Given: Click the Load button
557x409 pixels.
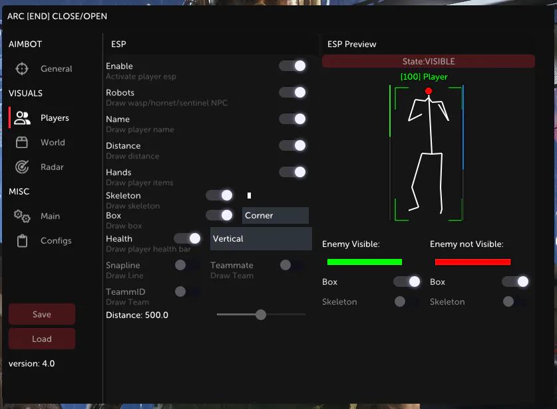Looking at the screenshot, I should (x=41, y=339).
